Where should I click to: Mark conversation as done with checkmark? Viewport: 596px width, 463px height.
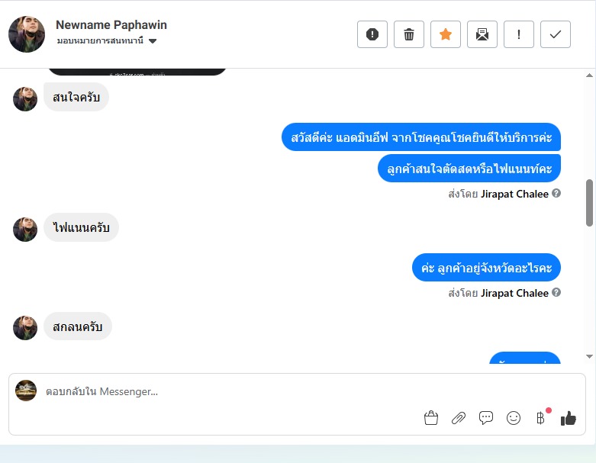pyautogui.click(x=556, y=34)
